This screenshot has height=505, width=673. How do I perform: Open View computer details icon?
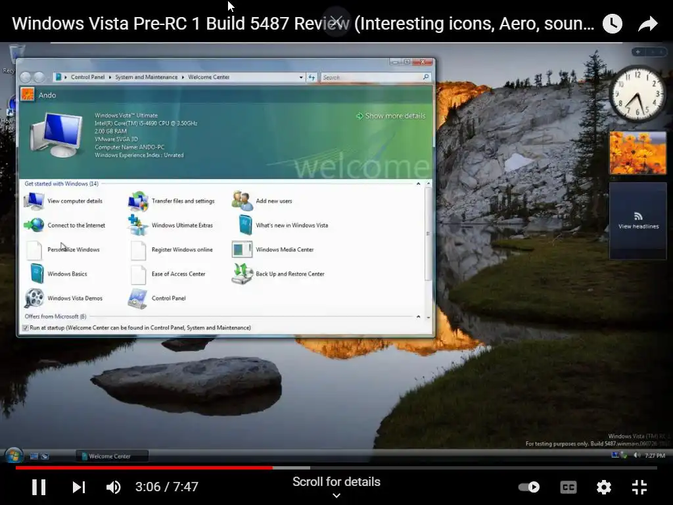pyautogui.click(x=34, y=201)
